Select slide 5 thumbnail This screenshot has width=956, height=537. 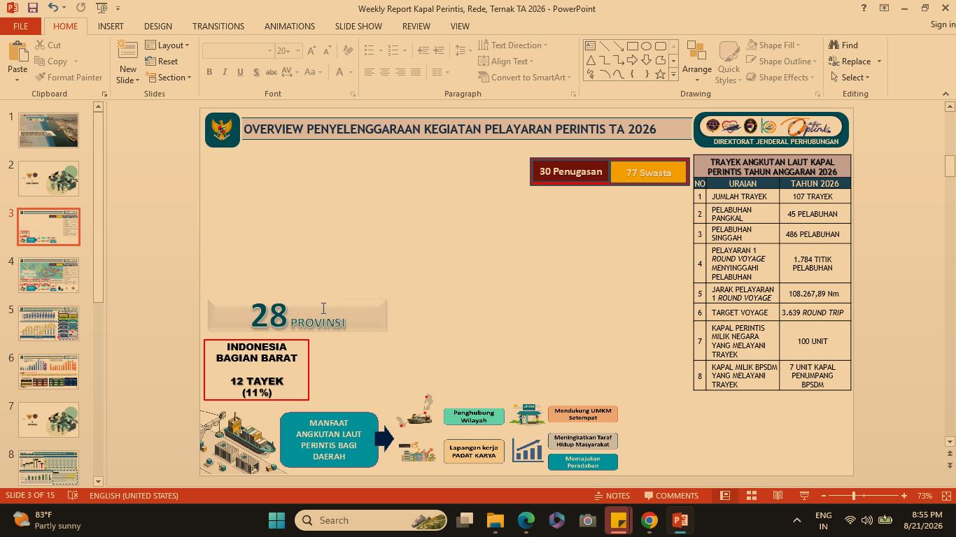[49, 323]
